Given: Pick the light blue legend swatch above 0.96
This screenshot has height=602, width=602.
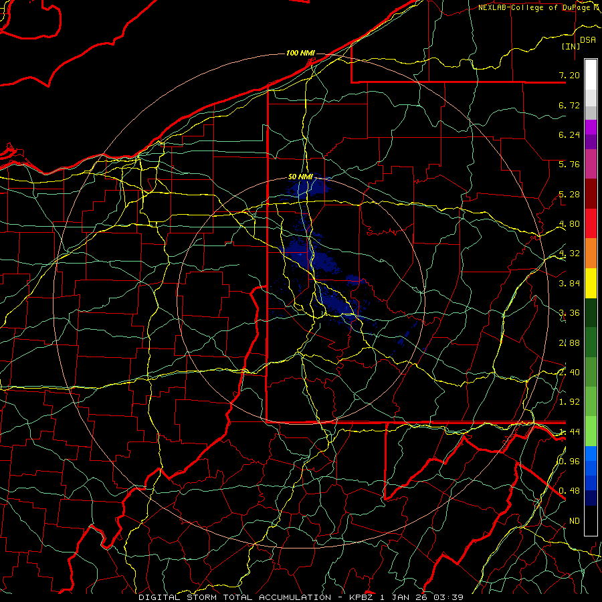Looking at the screenshot, I should pyautogui.click(x=591, y=454).
